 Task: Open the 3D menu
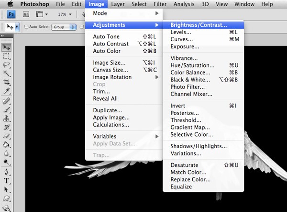(x=205, y=4)
